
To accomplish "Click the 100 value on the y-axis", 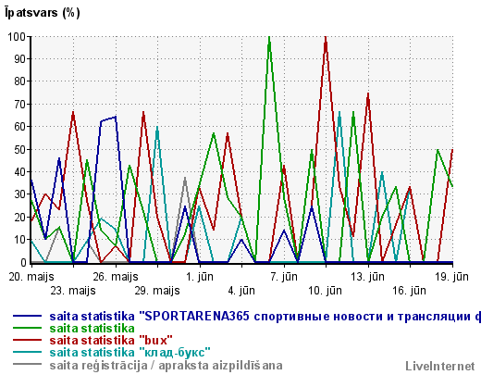I will pyautogui.click(x=17, y=37).
